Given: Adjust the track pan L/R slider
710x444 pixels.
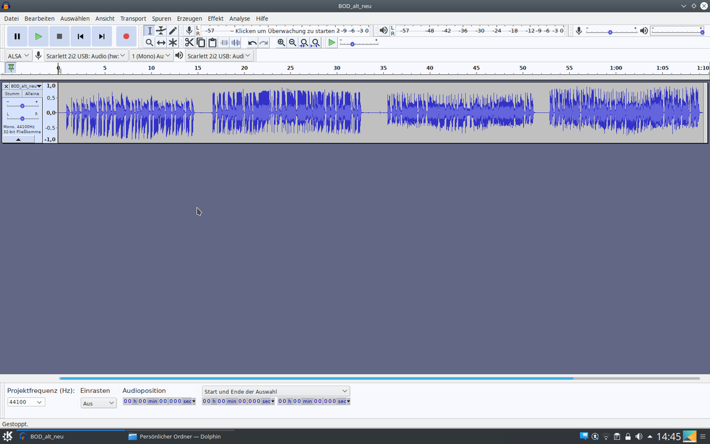Looking at the screenshot, I should pyautogui.click(x=22, y=118).
